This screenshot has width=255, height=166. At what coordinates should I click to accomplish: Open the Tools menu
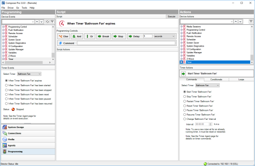24,7
